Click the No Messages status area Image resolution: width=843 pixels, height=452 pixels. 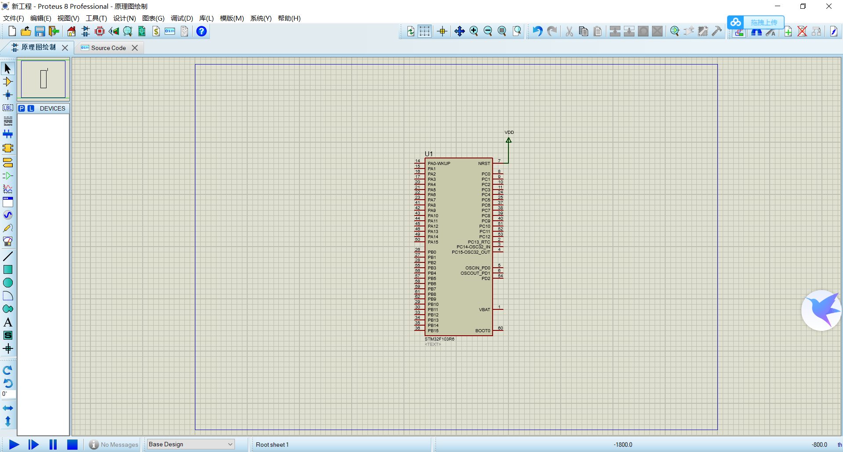(x=113, y=444)
